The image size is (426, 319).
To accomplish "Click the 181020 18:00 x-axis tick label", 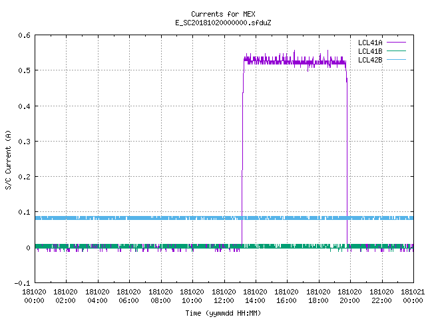I will [x=318, y=296].
